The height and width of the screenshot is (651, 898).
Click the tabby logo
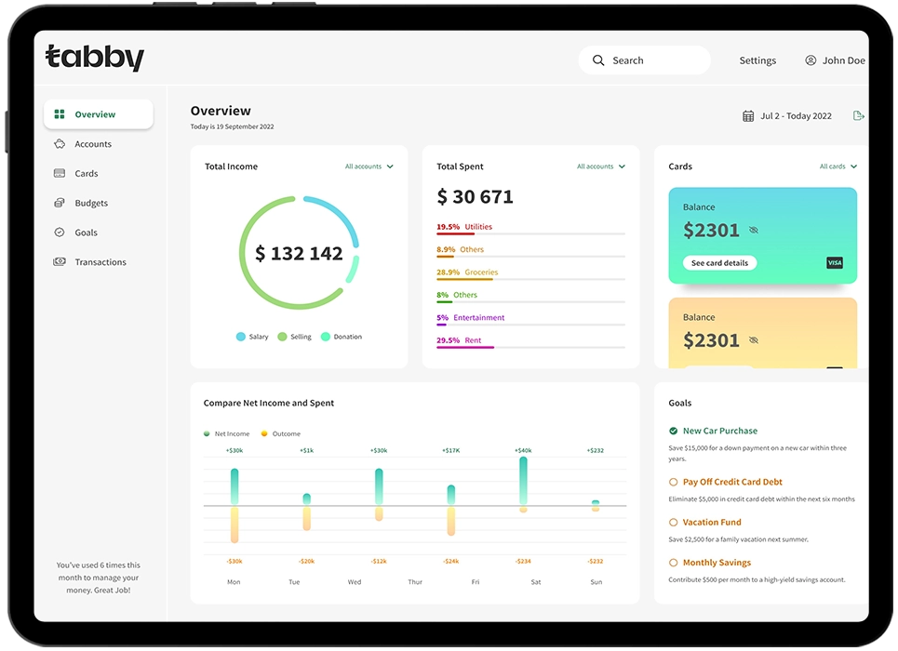[x=95, y=58]
